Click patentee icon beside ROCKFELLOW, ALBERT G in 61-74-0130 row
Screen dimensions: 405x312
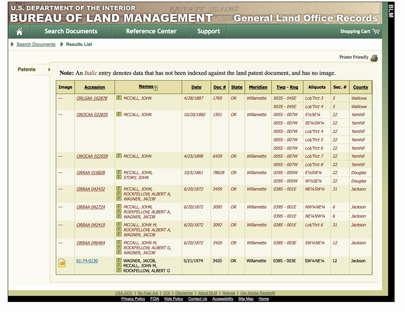tap(119, 270)
